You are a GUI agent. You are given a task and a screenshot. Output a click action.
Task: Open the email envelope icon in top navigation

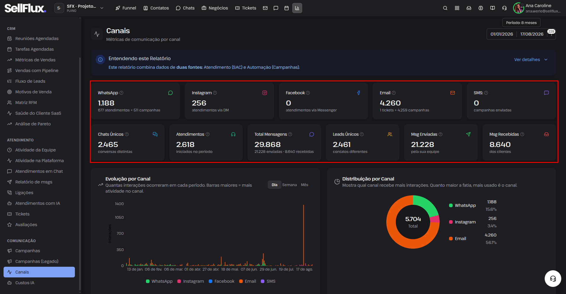(x=265, y=8)
